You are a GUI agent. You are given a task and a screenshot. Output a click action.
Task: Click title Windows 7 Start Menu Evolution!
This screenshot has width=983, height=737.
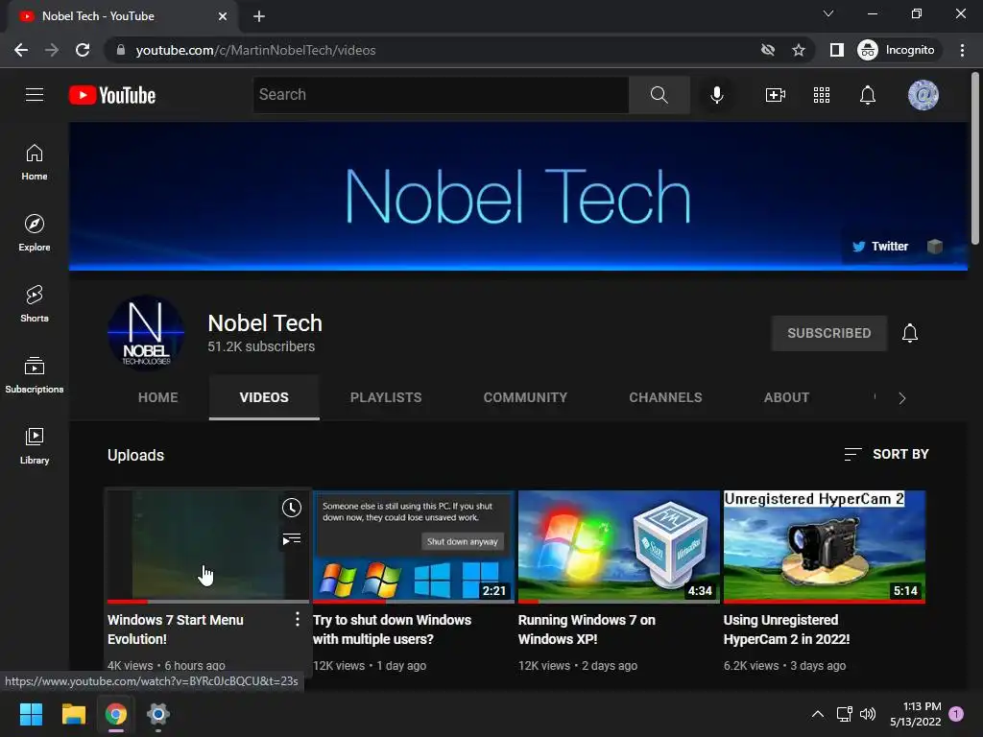tap(175, 630)
